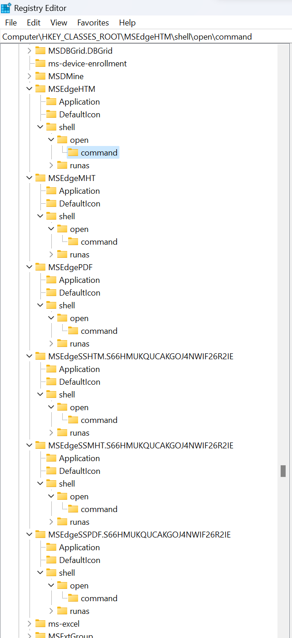The image size is (292, 638).
Task: Click the Registry Editor app icon
Action: point(6,8)
